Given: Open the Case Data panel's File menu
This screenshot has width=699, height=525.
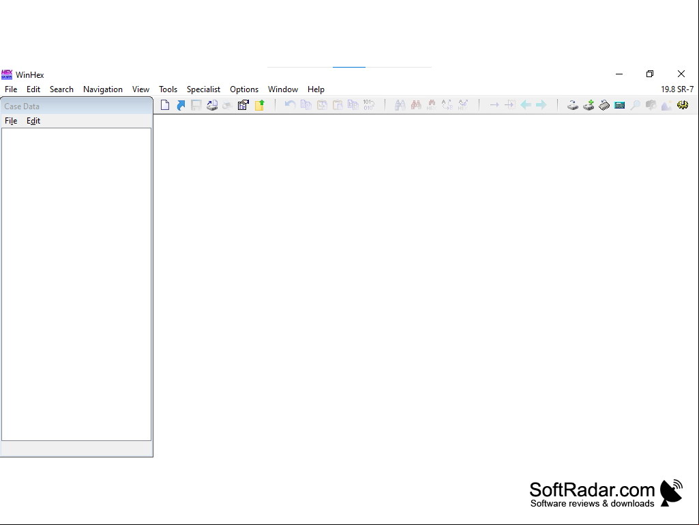Looking at the screenshot, I should tap(11, 121).
